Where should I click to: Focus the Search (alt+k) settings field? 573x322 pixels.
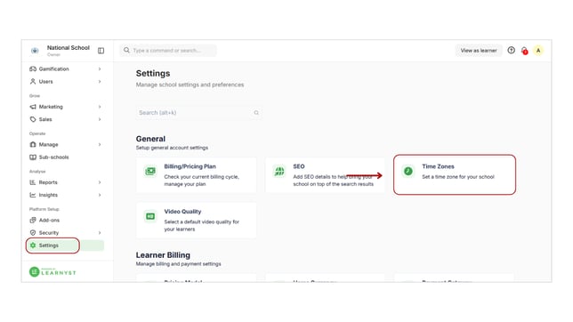click(x=198, y=113)
